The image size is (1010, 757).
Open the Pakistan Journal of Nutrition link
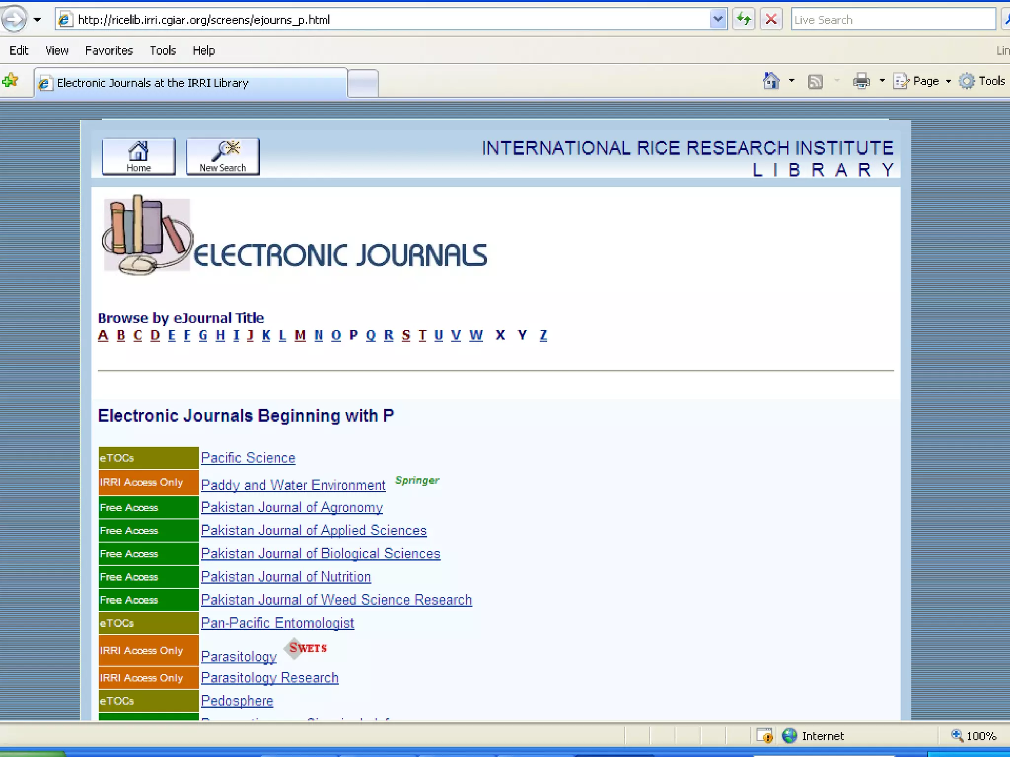[286, 577]
